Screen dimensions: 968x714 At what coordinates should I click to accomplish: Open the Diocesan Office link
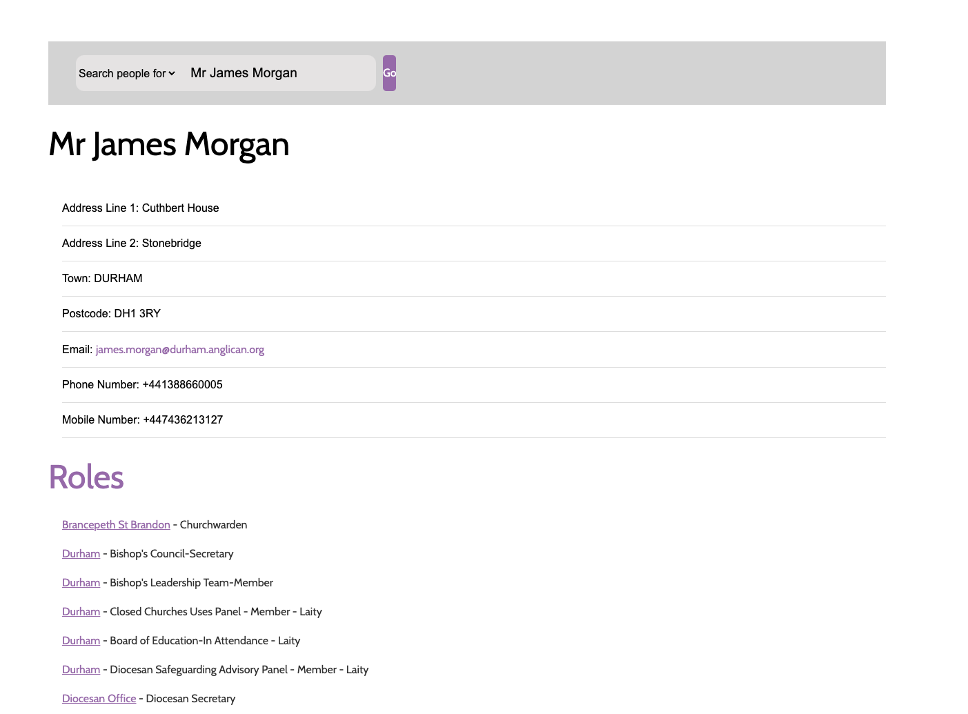tap(99, 699)
